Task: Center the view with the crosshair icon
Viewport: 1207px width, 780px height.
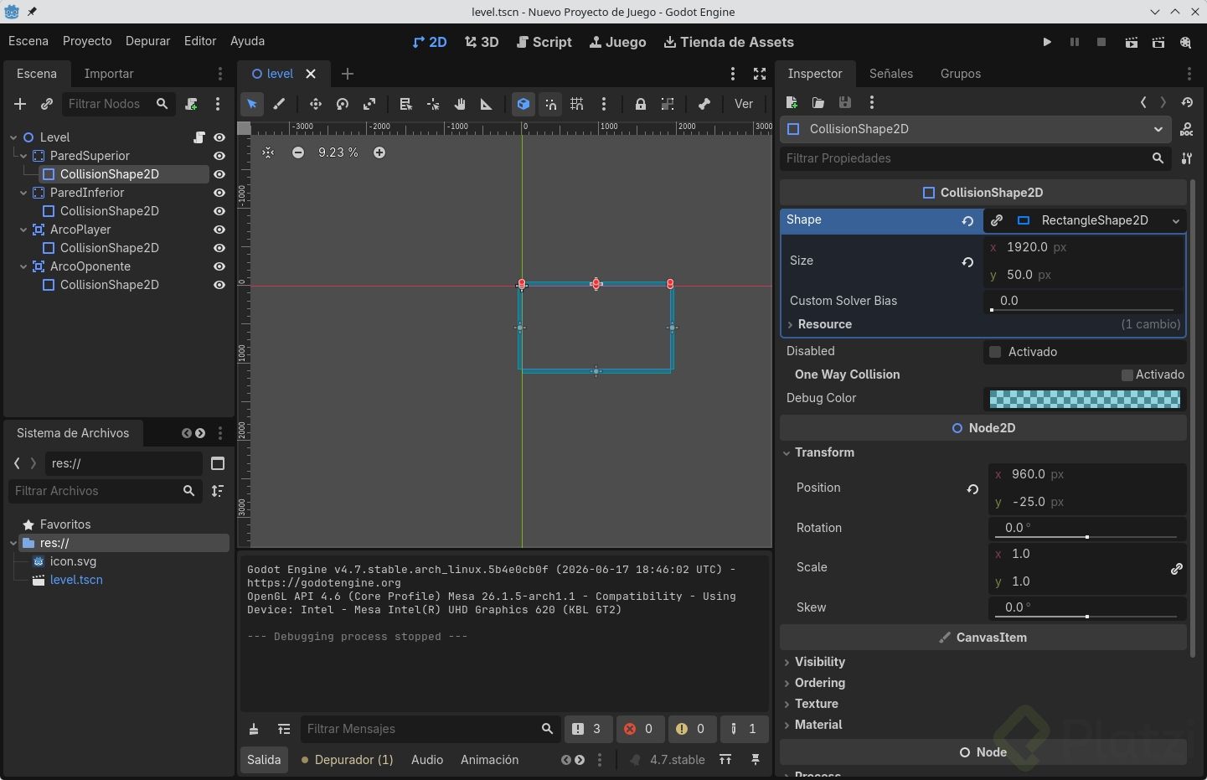Action: (268, 152)
